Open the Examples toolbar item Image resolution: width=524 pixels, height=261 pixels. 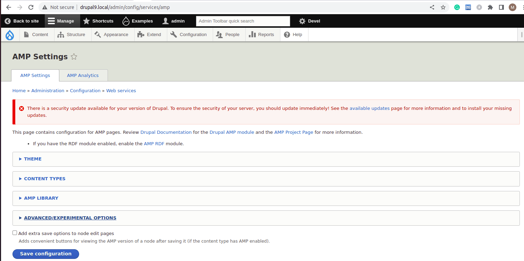pos(138,21)
